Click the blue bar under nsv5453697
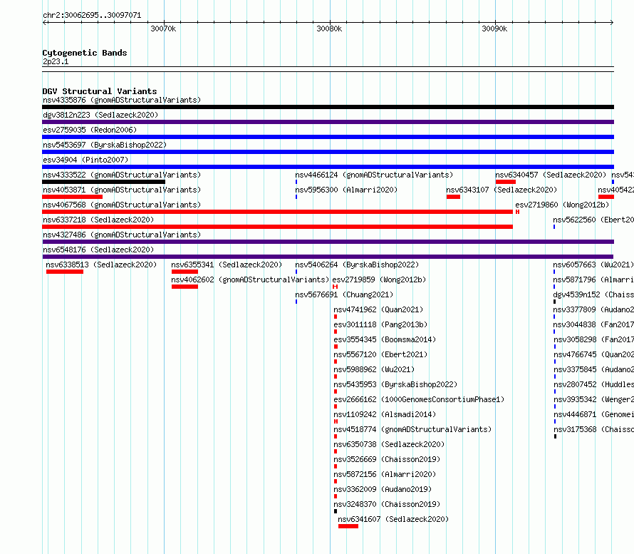 (328, 152)
